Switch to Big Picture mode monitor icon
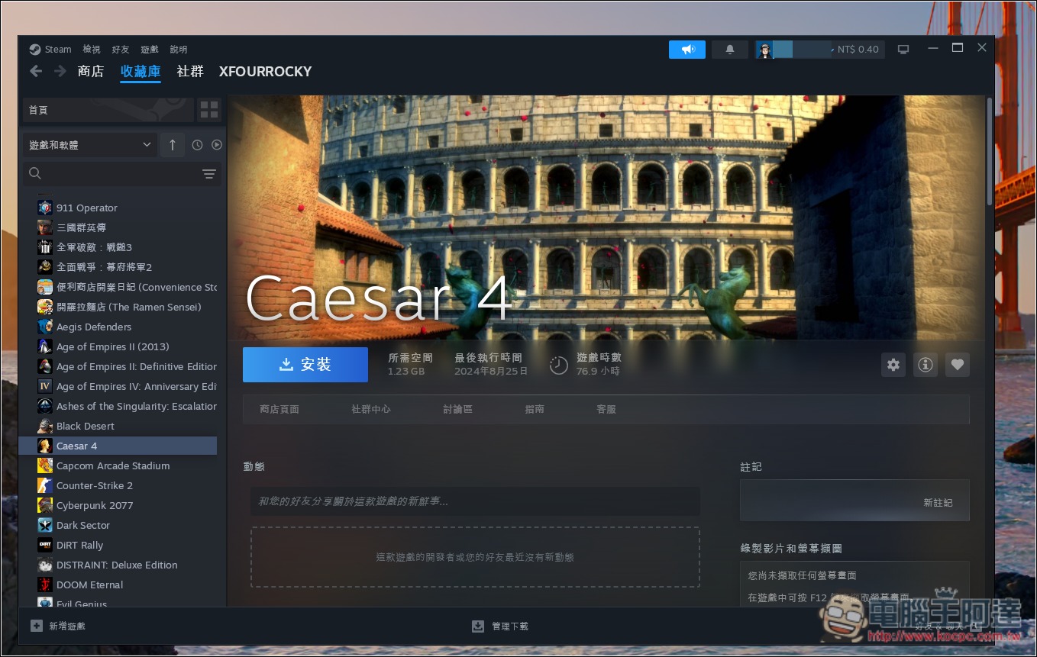Image resolution: width=1037 pixels, height=657 pixels. (903, 50)
